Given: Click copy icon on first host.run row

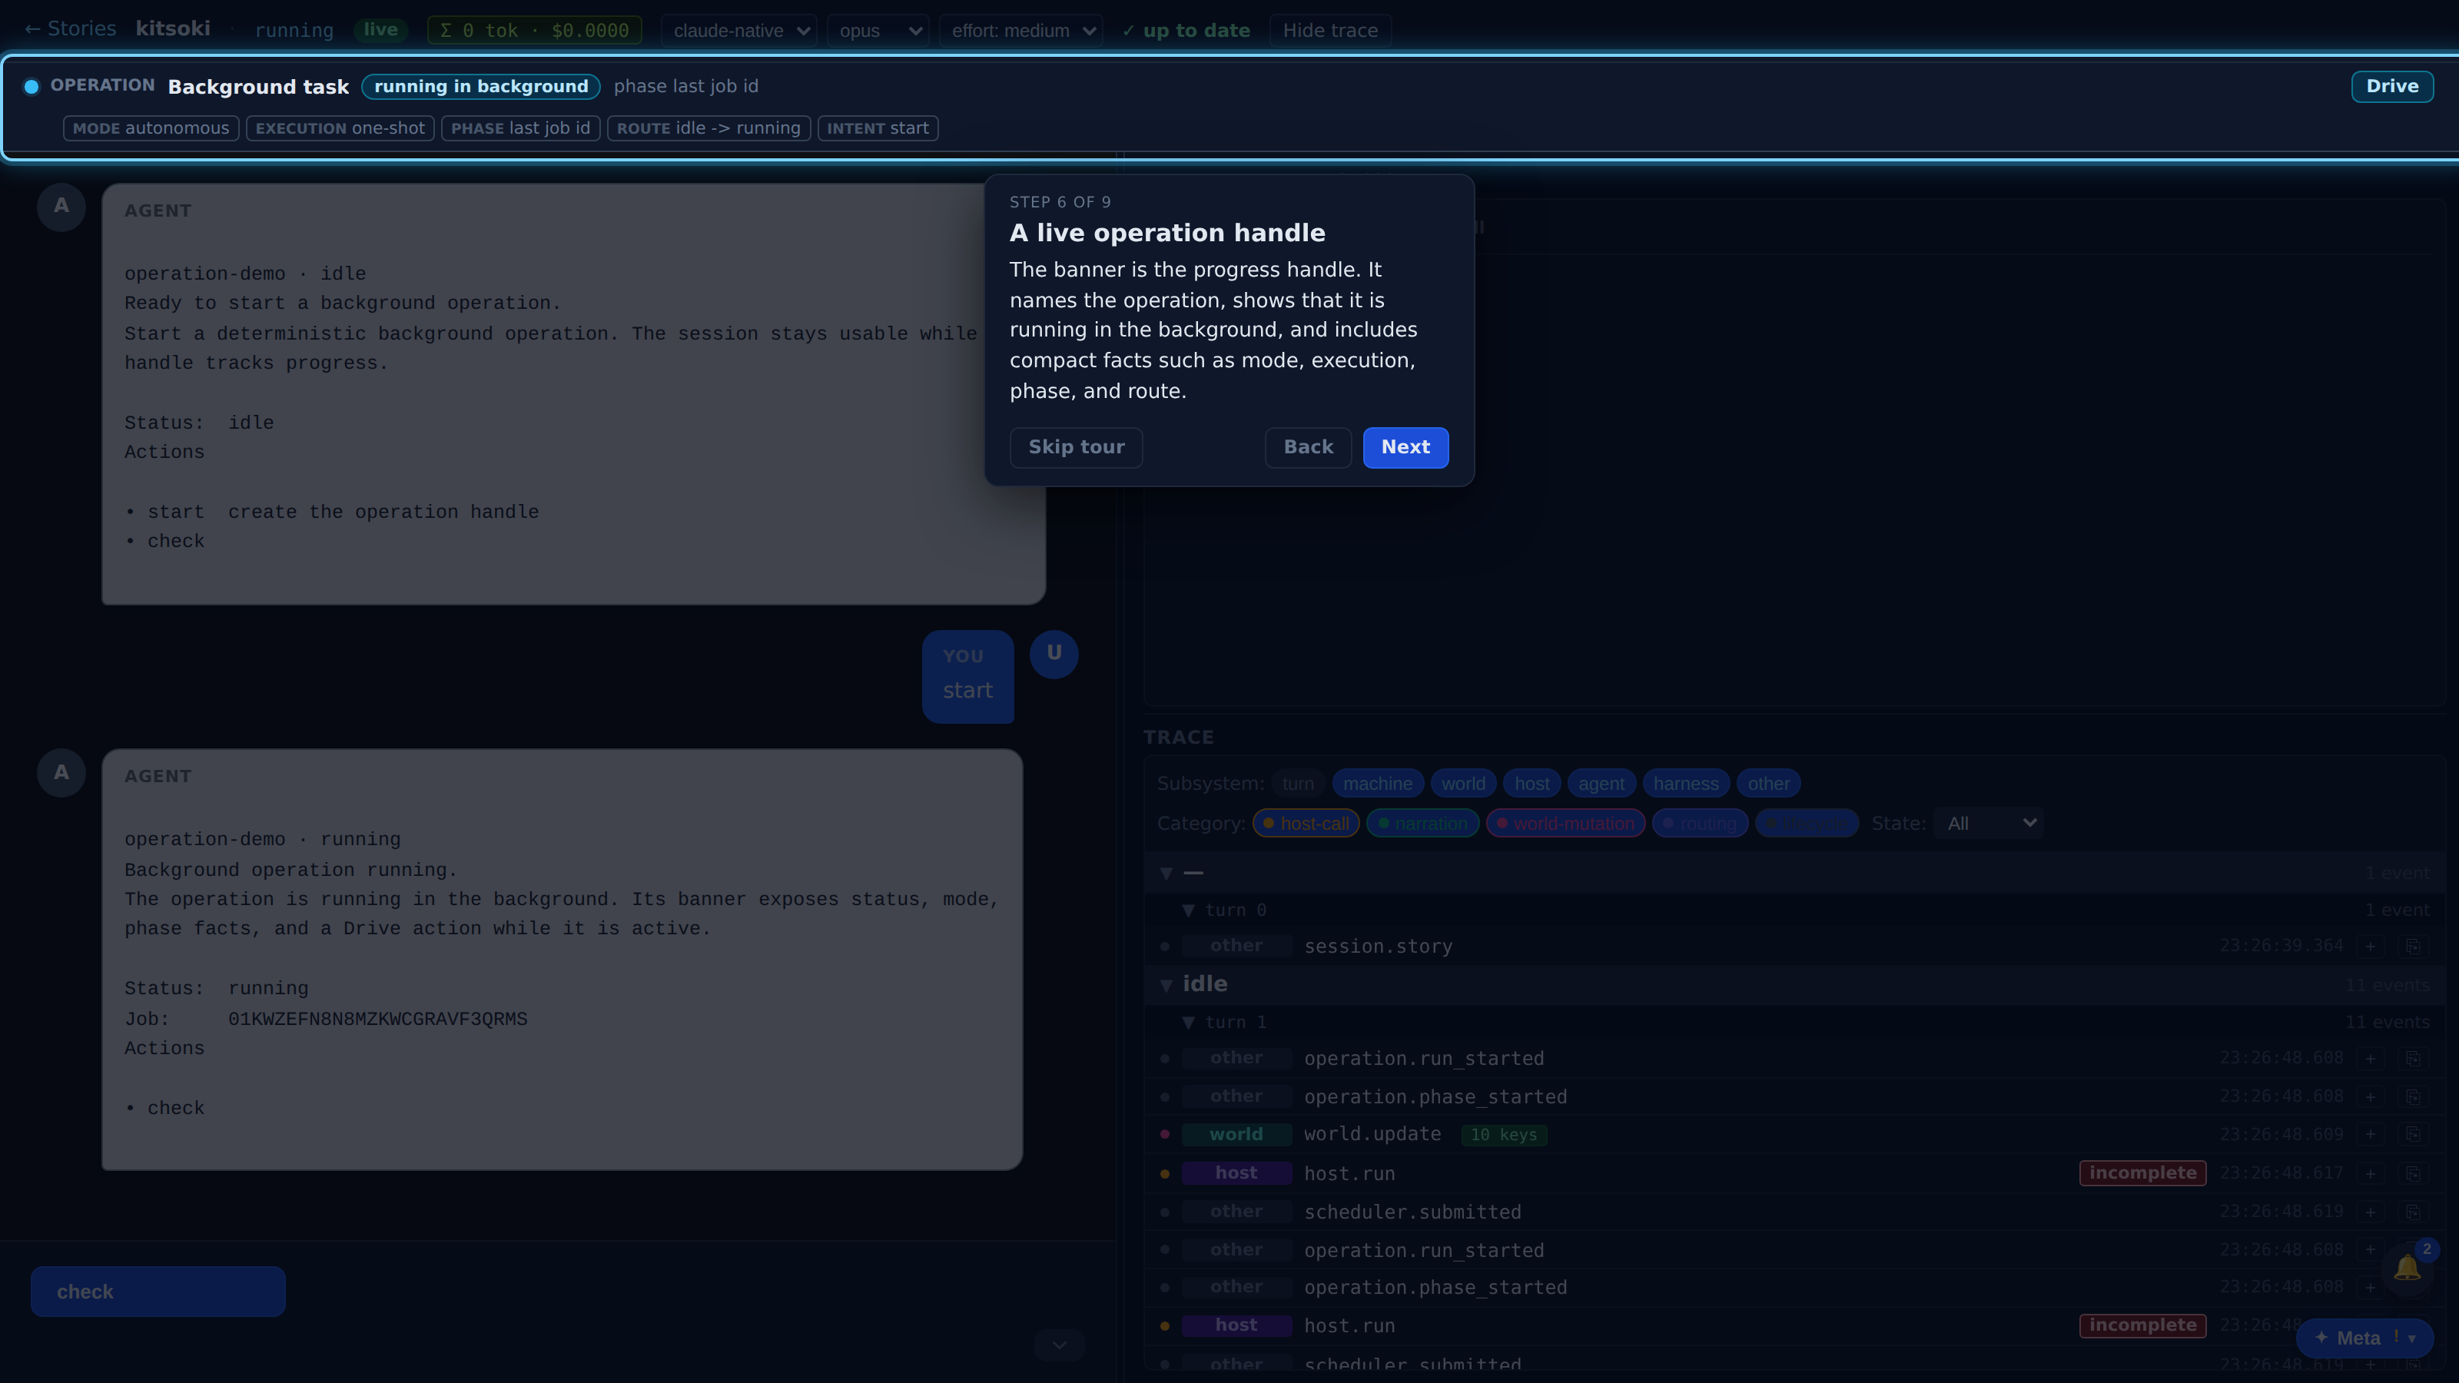Looking at the screenshot, I should coord(2412,1173).
